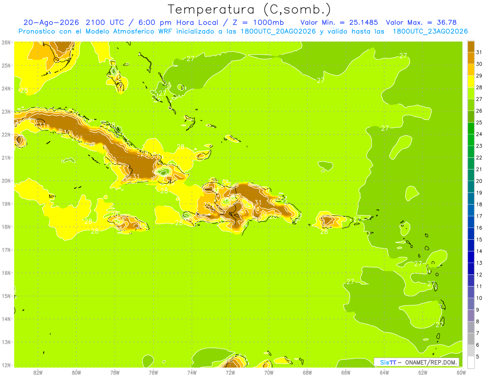
Task: Select the 'Valor Min. = 25.1485' readout
Action: [339, 22]
